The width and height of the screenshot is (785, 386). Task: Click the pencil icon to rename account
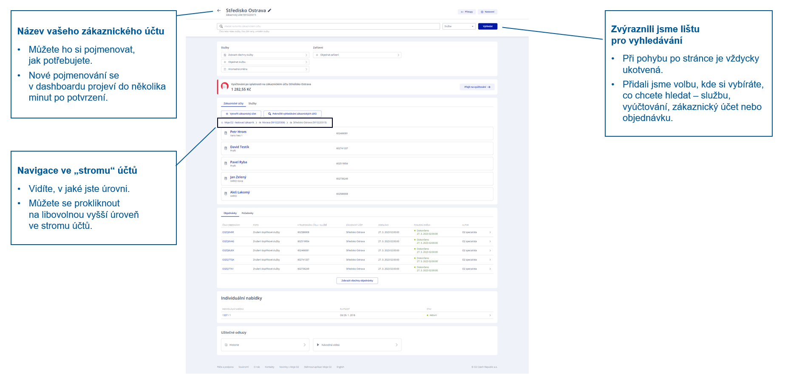(x=269, y=11)
